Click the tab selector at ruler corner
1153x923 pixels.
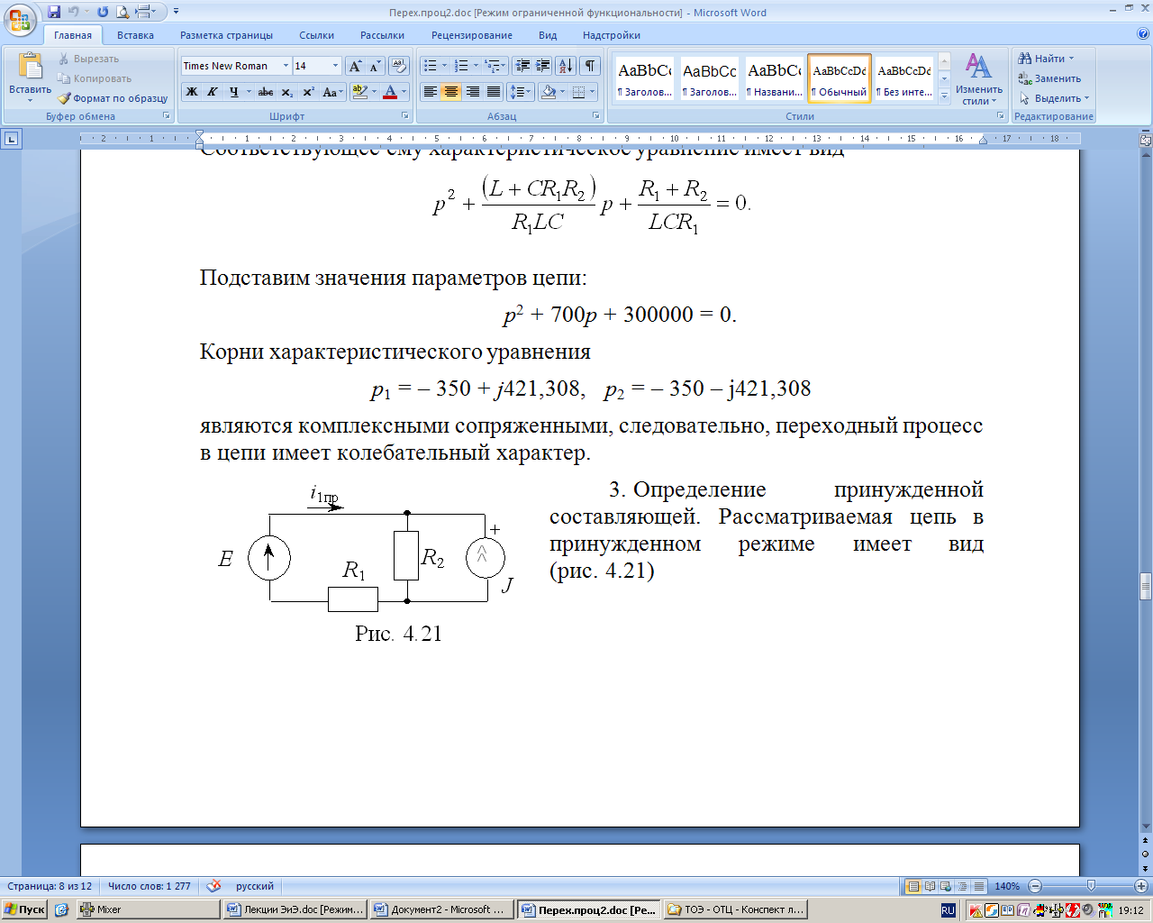click(x=11, y=139)
